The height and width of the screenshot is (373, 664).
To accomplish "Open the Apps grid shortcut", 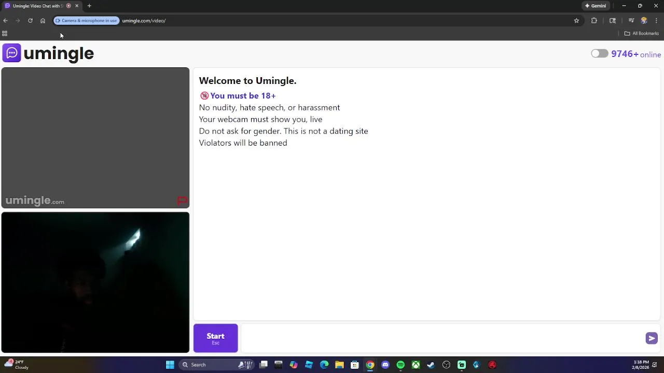I will 5,33.
